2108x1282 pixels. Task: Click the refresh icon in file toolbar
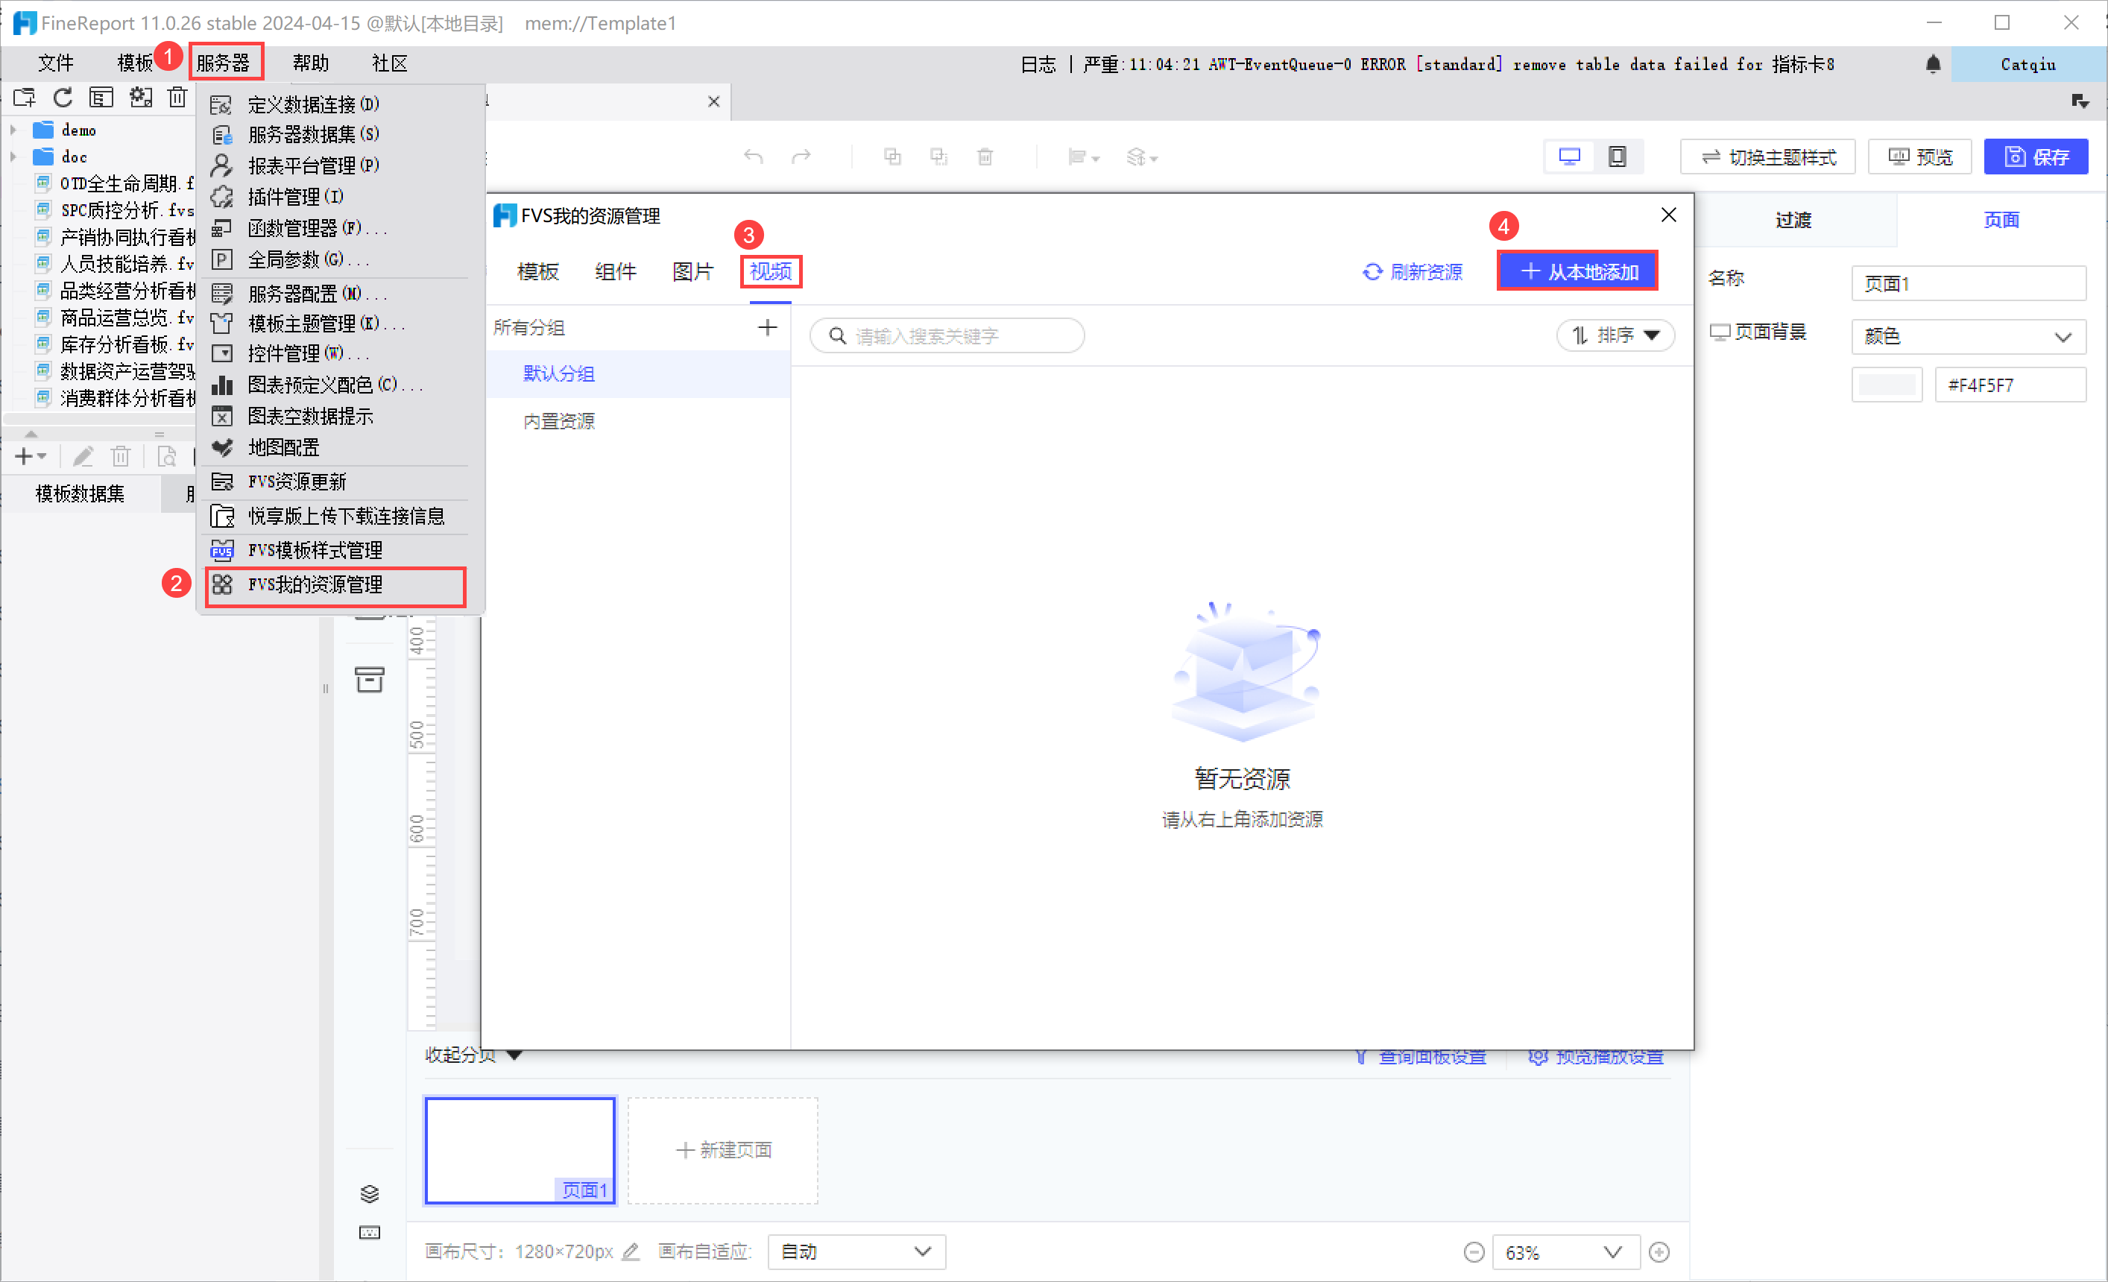[63, 98]
